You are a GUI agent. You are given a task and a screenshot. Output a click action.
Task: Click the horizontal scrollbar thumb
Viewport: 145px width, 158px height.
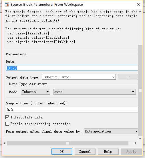[68, 143]
